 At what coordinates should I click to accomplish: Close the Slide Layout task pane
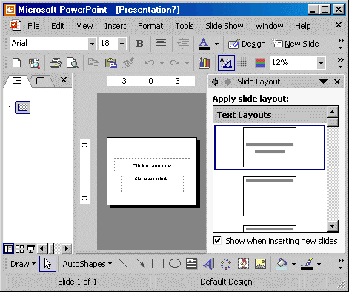pyautogui.click(x=337, y=82)
